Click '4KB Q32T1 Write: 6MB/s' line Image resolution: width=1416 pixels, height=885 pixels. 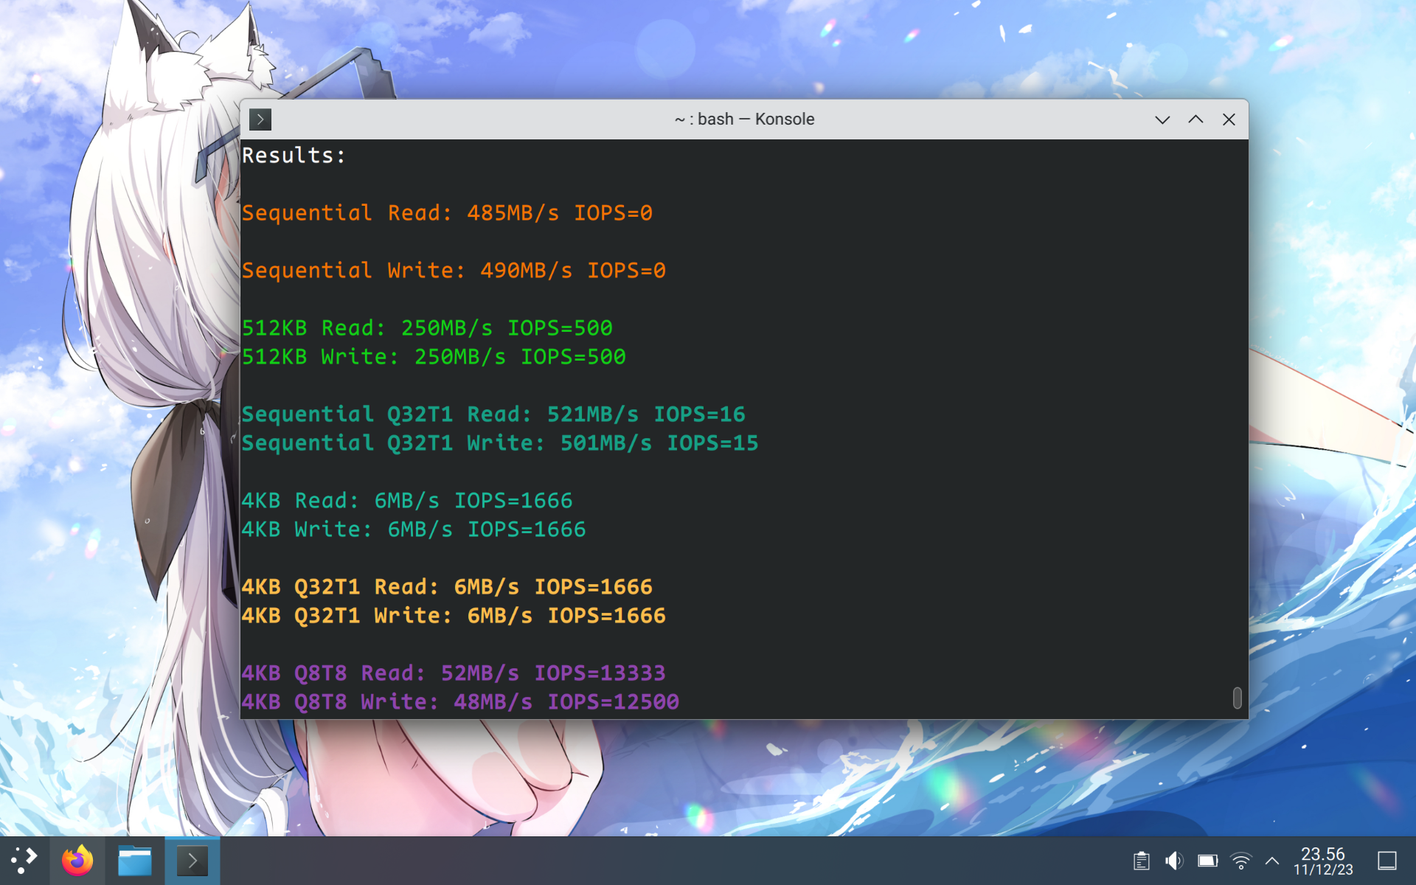[454, 616]
